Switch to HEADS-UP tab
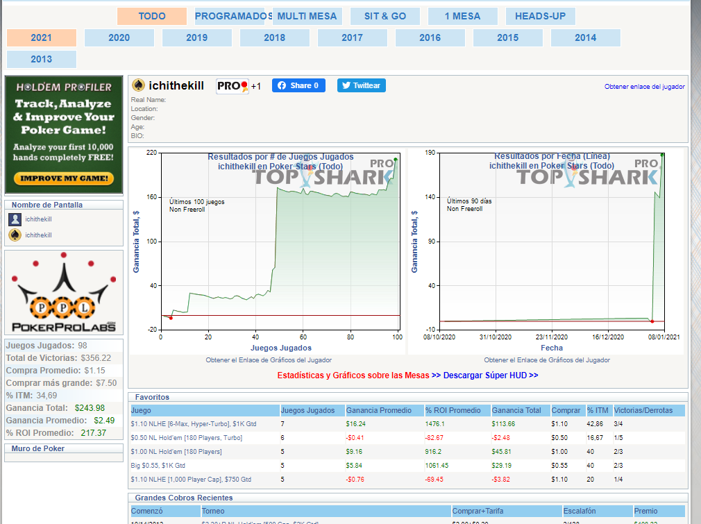This screenshot has height=524, width=701. point(541,16)
